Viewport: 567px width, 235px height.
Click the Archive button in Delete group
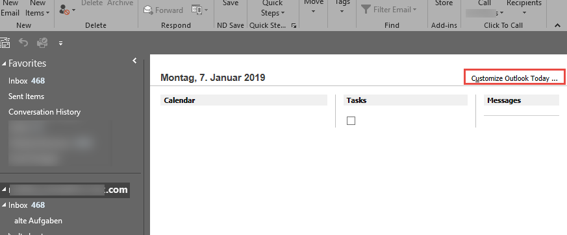pos(120,3)
